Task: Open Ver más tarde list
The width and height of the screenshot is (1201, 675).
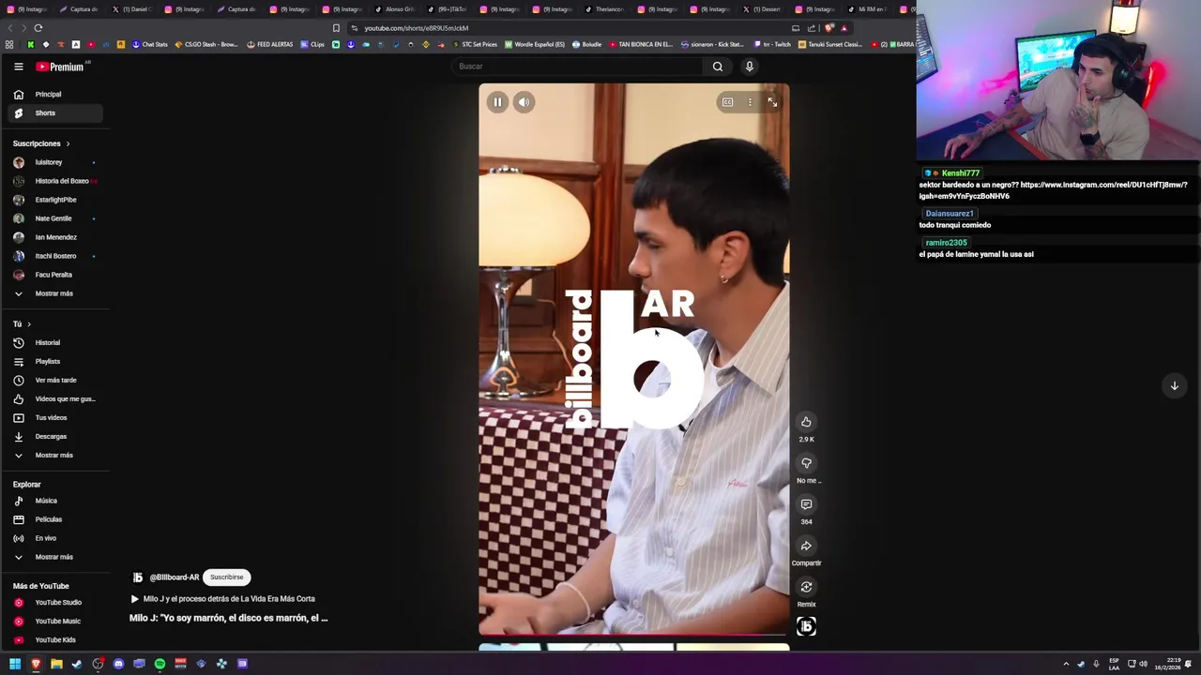Action: (x=55, y=381)
